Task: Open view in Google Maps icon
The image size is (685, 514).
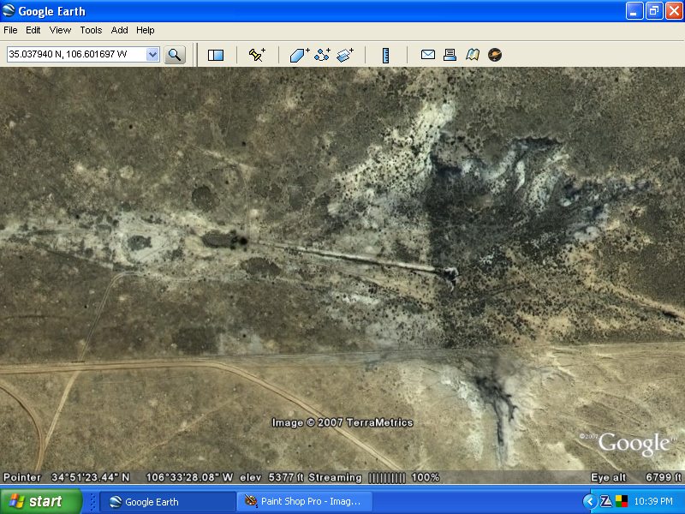Action: coord(473,55)
